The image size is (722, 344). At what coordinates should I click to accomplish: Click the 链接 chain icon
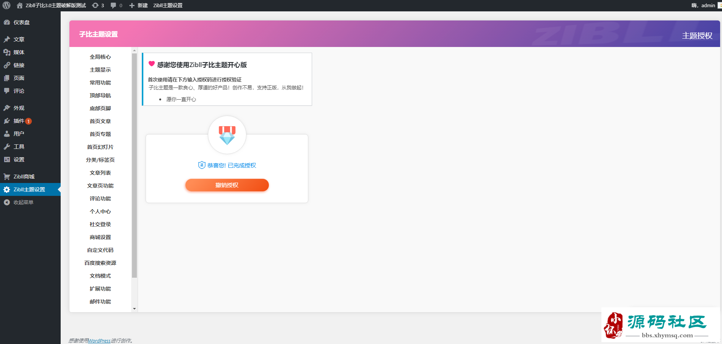(x=7, y=65)
